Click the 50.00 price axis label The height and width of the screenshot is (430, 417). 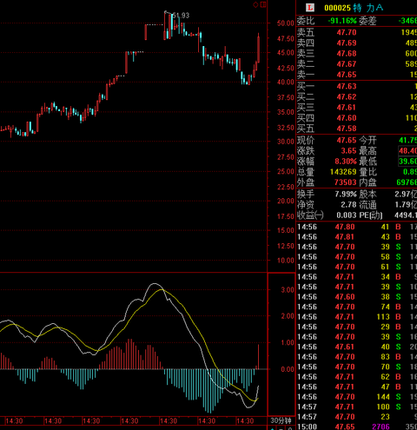pyautogui.click(x=286, y=23)
